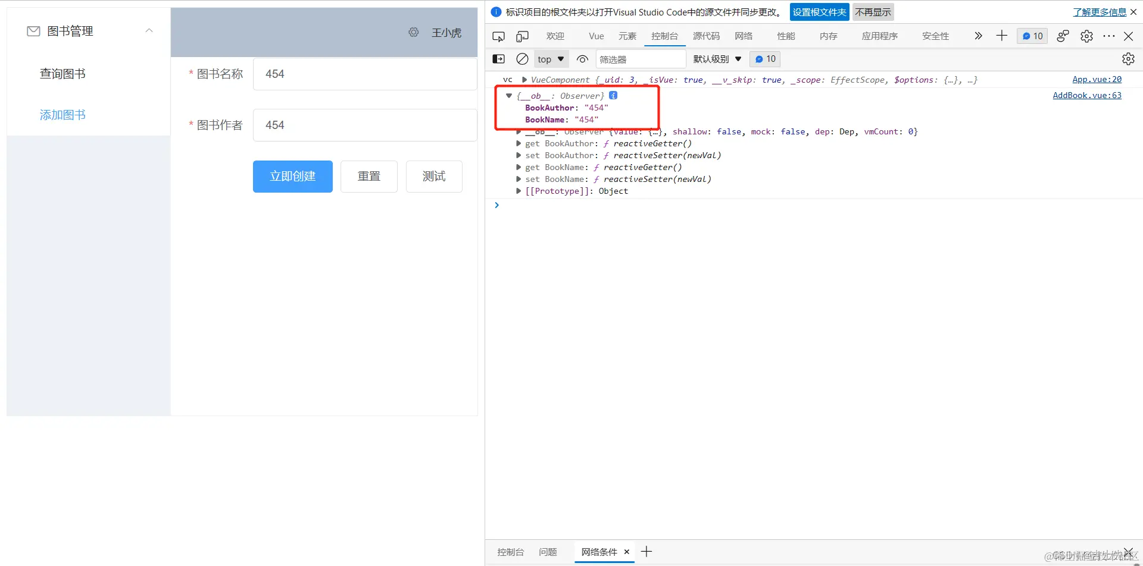Open the AddBook.vue:63 source link
Viewport: 1143px width, 566px height.
point(1087,95)
